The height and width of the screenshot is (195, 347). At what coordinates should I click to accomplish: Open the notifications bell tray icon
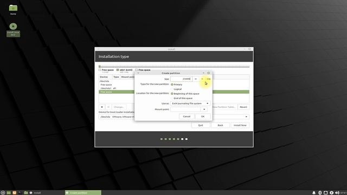pos(314,193)
